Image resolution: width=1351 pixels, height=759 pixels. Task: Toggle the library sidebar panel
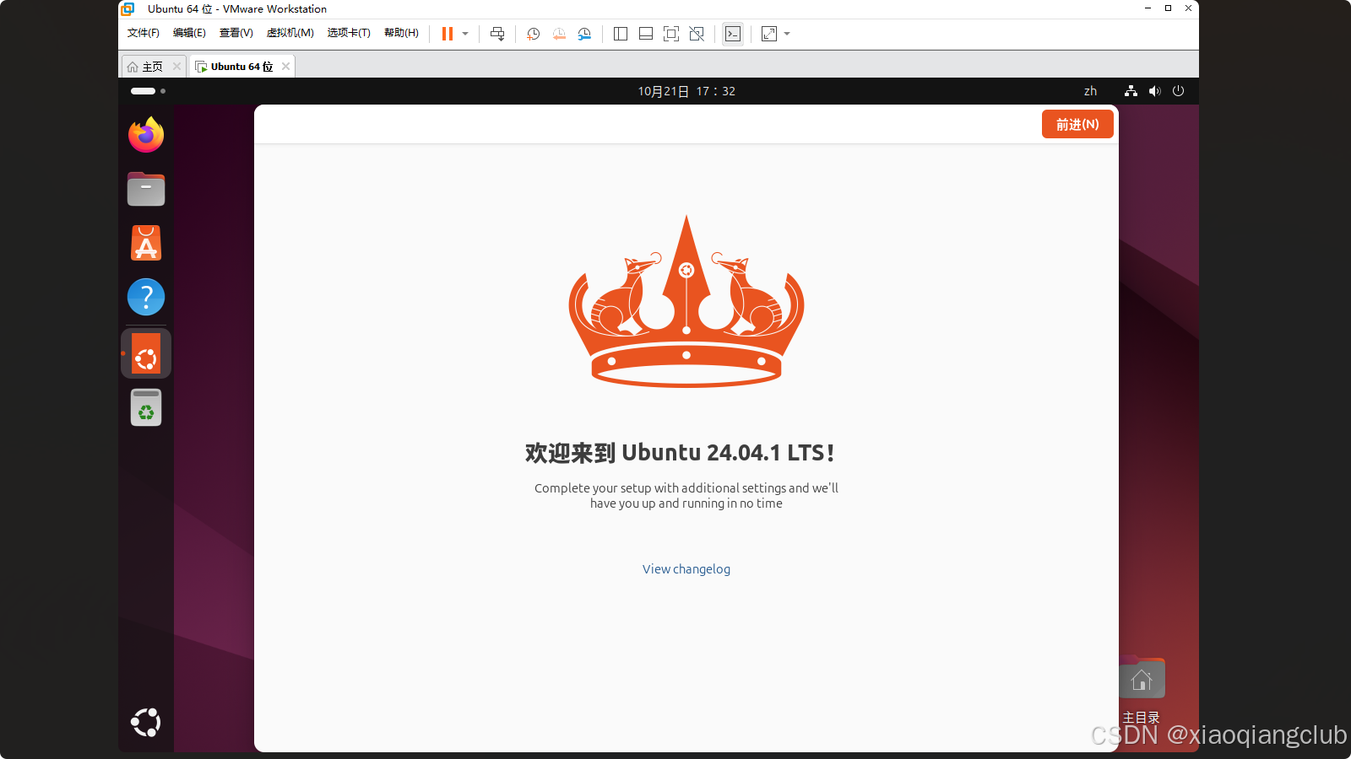coord(621,34)
